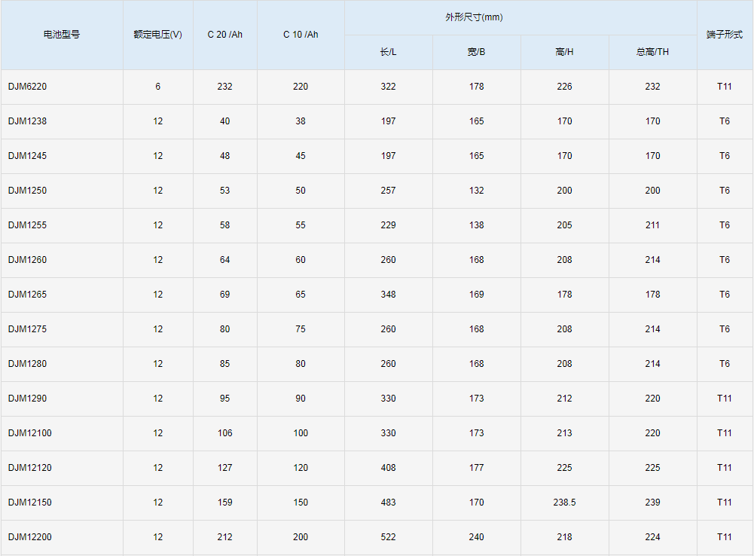
Task: Click the DJM12100 model cell
Action: pyautogui.click(x=30, y=433)
